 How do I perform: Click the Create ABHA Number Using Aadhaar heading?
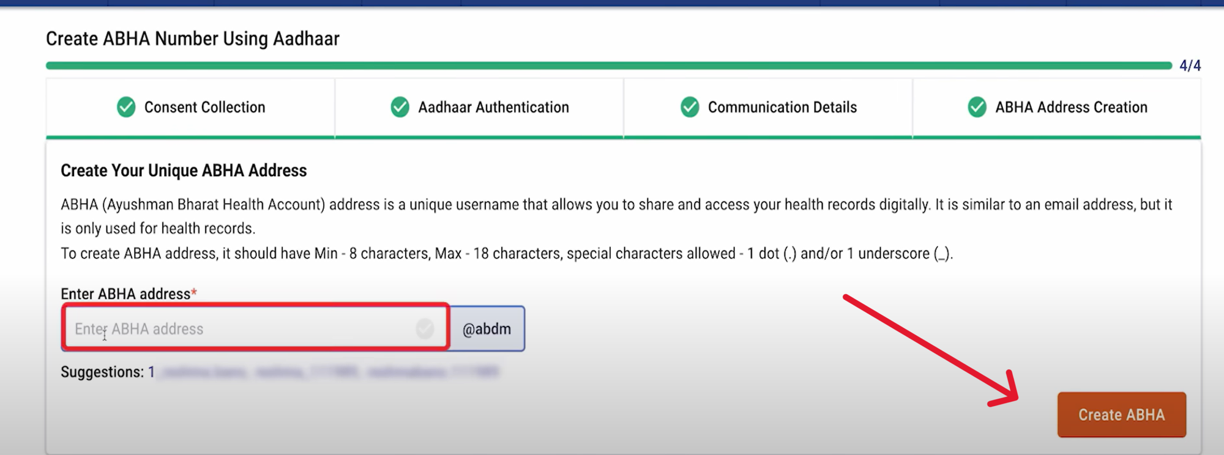click(x=193, y=39)
